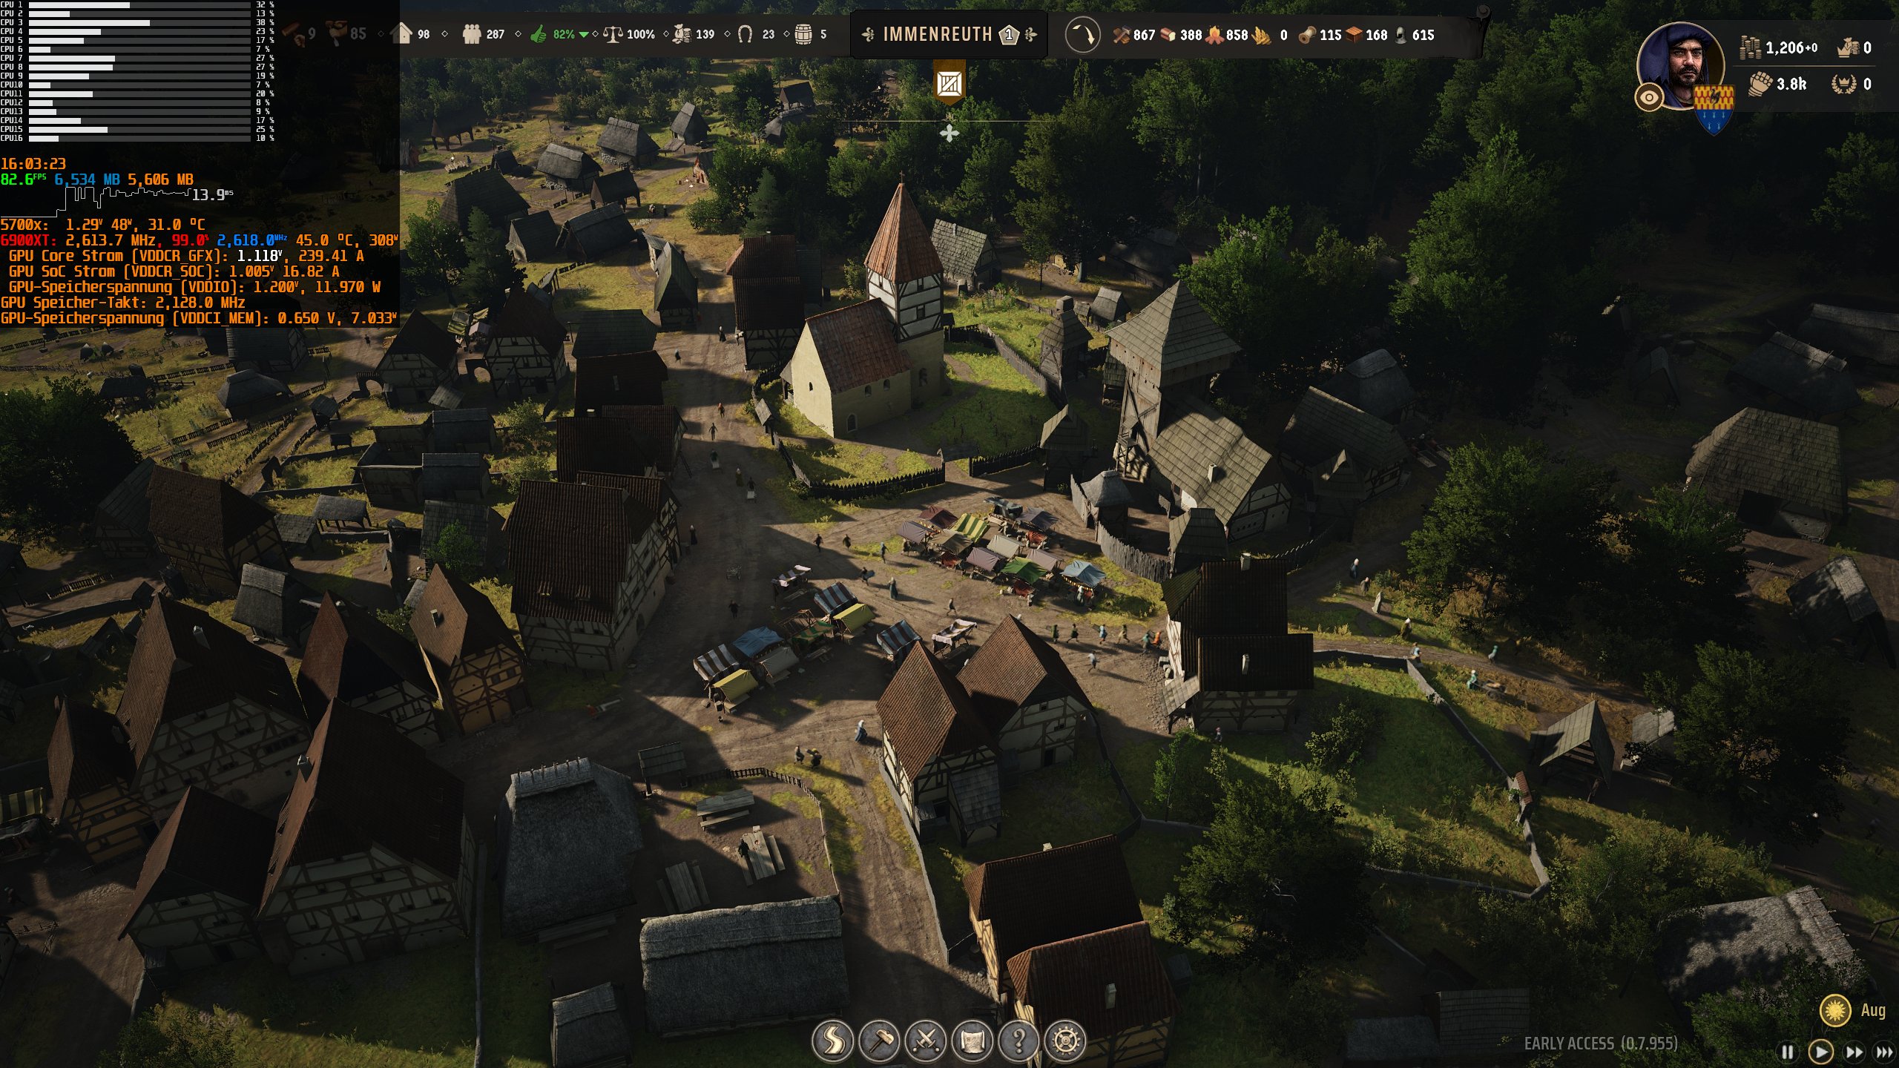Image resolution: width=1899 pixels, height=1068 pixels.
Task: Click the population families icon
Action: click(x=472, y=34)
